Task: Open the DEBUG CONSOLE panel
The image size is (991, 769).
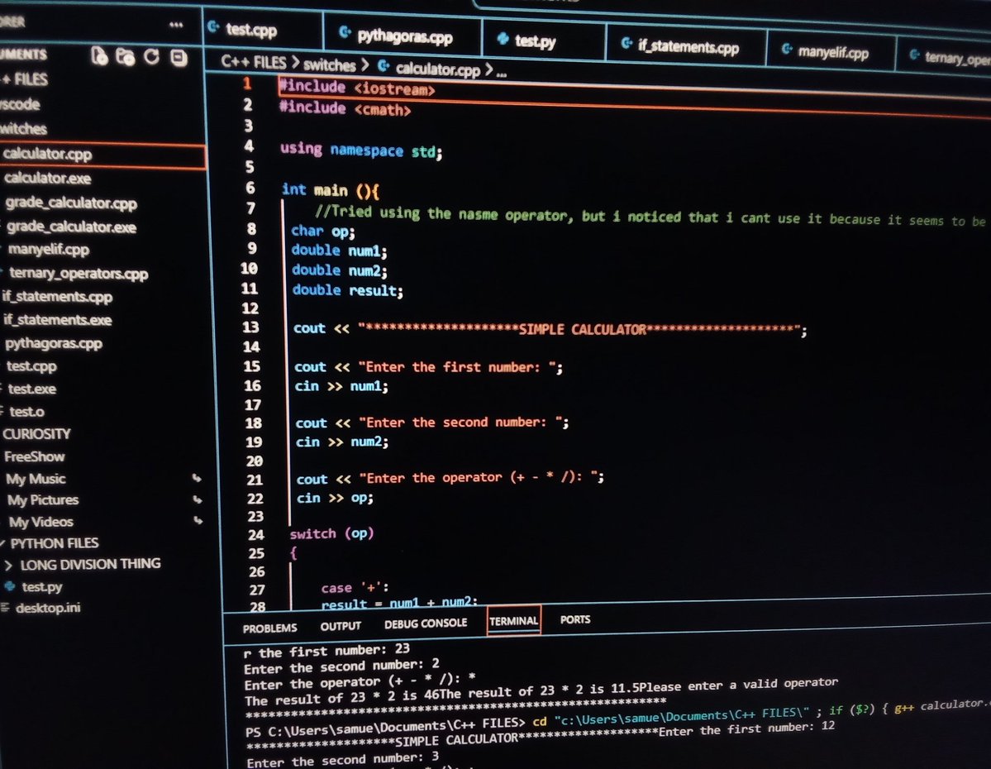Action: (x=426, y=623)
